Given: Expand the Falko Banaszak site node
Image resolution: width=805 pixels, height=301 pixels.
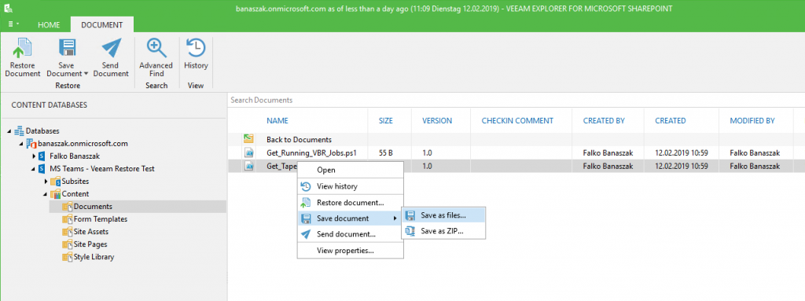Looking at the screenshot, I should pyautogui.click(x=34, y=156).
